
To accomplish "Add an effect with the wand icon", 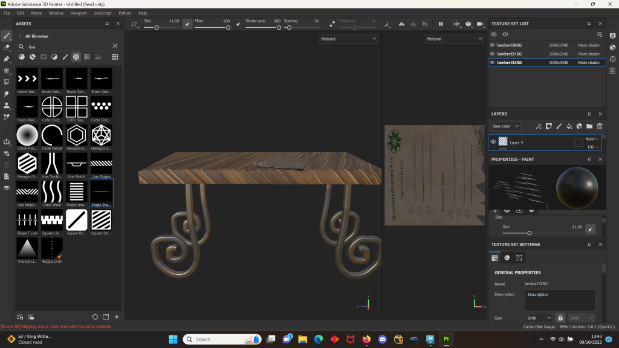I will [539, 126].
